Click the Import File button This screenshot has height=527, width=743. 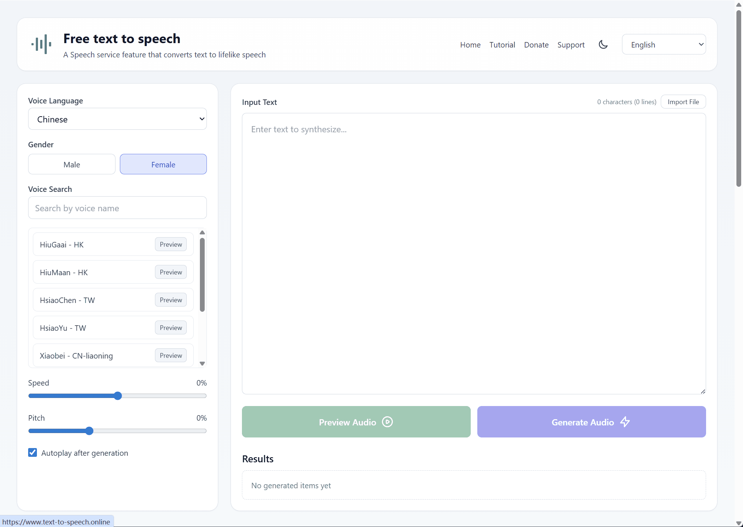click(683, 102)
